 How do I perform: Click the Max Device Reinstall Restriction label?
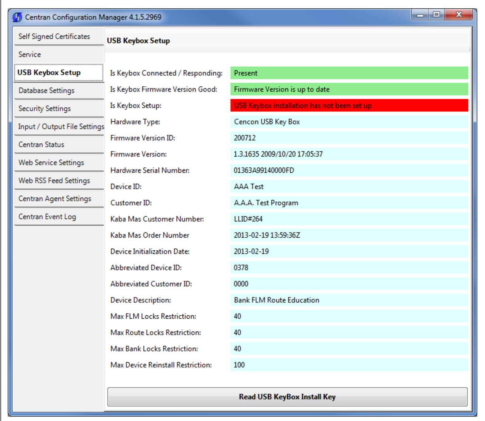[161, 365]
